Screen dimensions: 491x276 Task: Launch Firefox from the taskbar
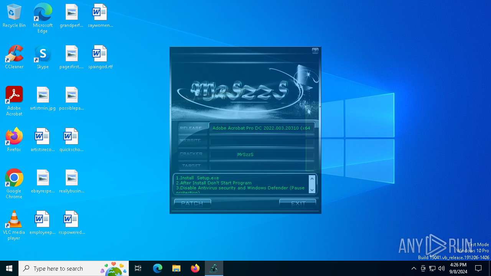195,268
